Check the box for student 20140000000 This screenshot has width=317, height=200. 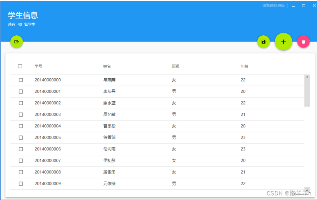click(x=21, y=80)
